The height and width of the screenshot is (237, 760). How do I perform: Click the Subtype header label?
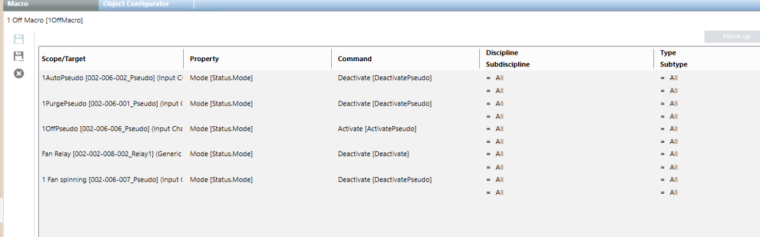(673, 64)
